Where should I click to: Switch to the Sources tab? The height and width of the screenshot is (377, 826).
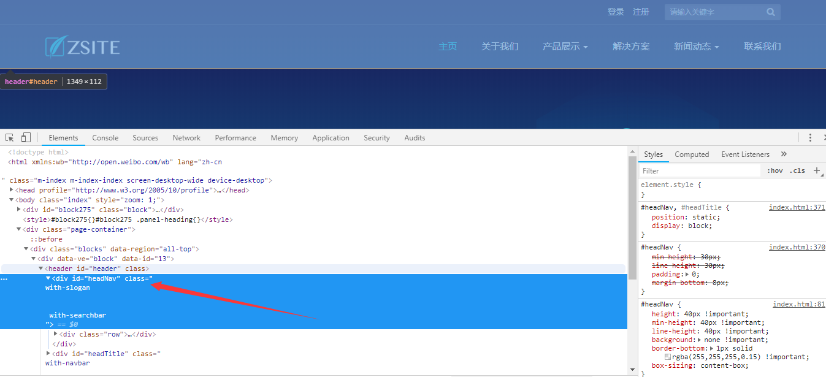[x=145, y=138]
